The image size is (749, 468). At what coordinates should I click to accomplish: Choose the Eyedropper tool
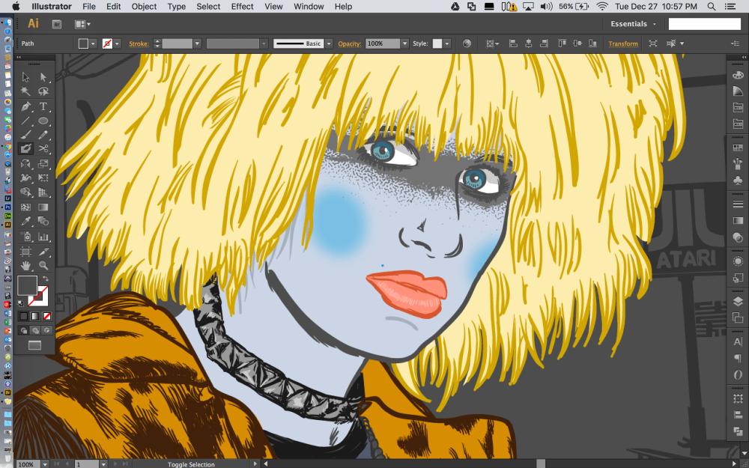[x=26, y=222]
